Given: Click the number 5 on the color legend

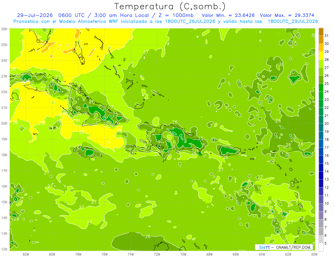Looking at the screenshot, I should click(326, 244).
